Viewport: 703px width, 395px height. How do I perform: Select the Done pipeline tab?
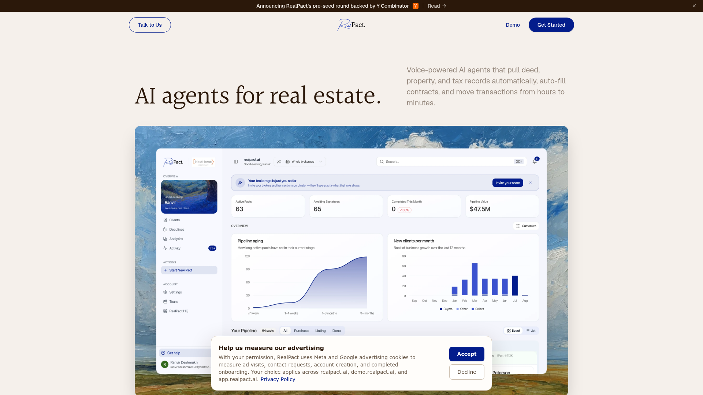click(336, 331)
